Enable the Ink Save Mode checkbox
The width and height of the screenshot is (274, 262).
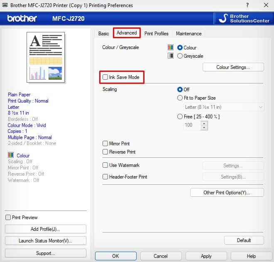pyautogui.click(x=105, y=77)
